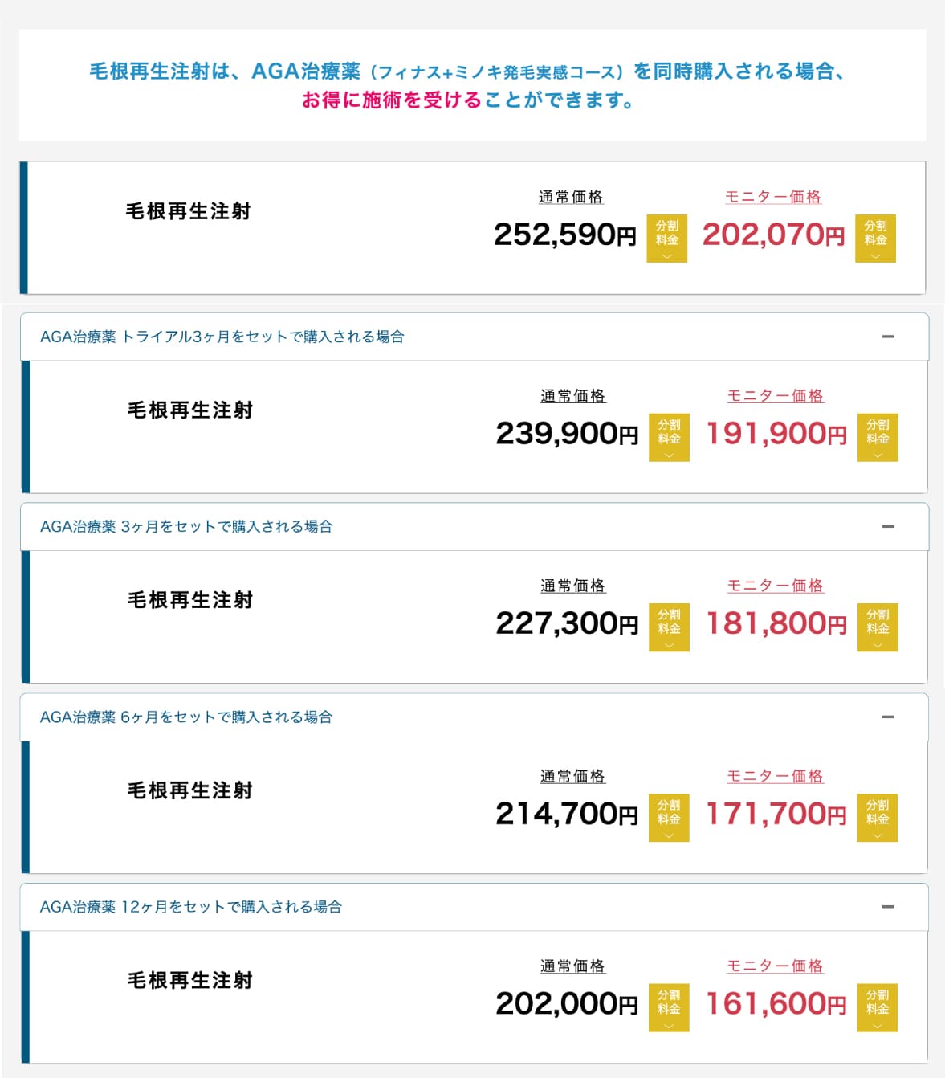Collapse the AGA治療薬 3ヶ月 section minus icon
Image resolution: width=945 pixels, height=1078 pixels.
pyautogui.click(x=888, y=526)
